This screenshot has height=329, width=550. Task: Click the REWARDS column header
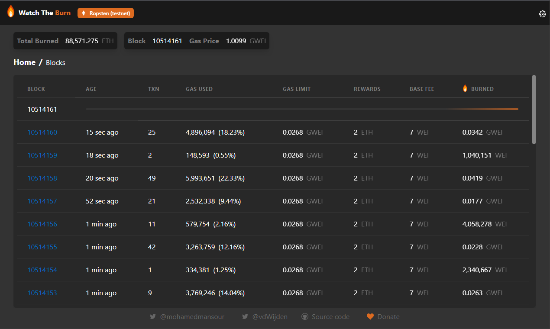[x=367, y=89]
